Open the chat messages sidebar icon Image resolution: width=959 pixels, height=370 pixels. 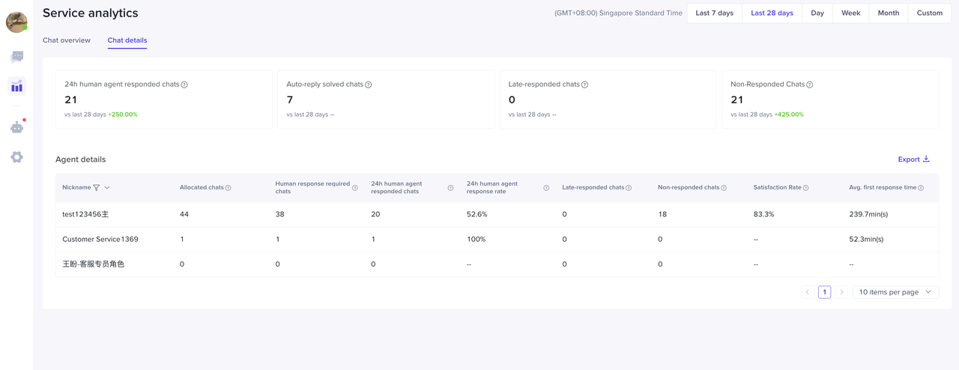[16, 57]
